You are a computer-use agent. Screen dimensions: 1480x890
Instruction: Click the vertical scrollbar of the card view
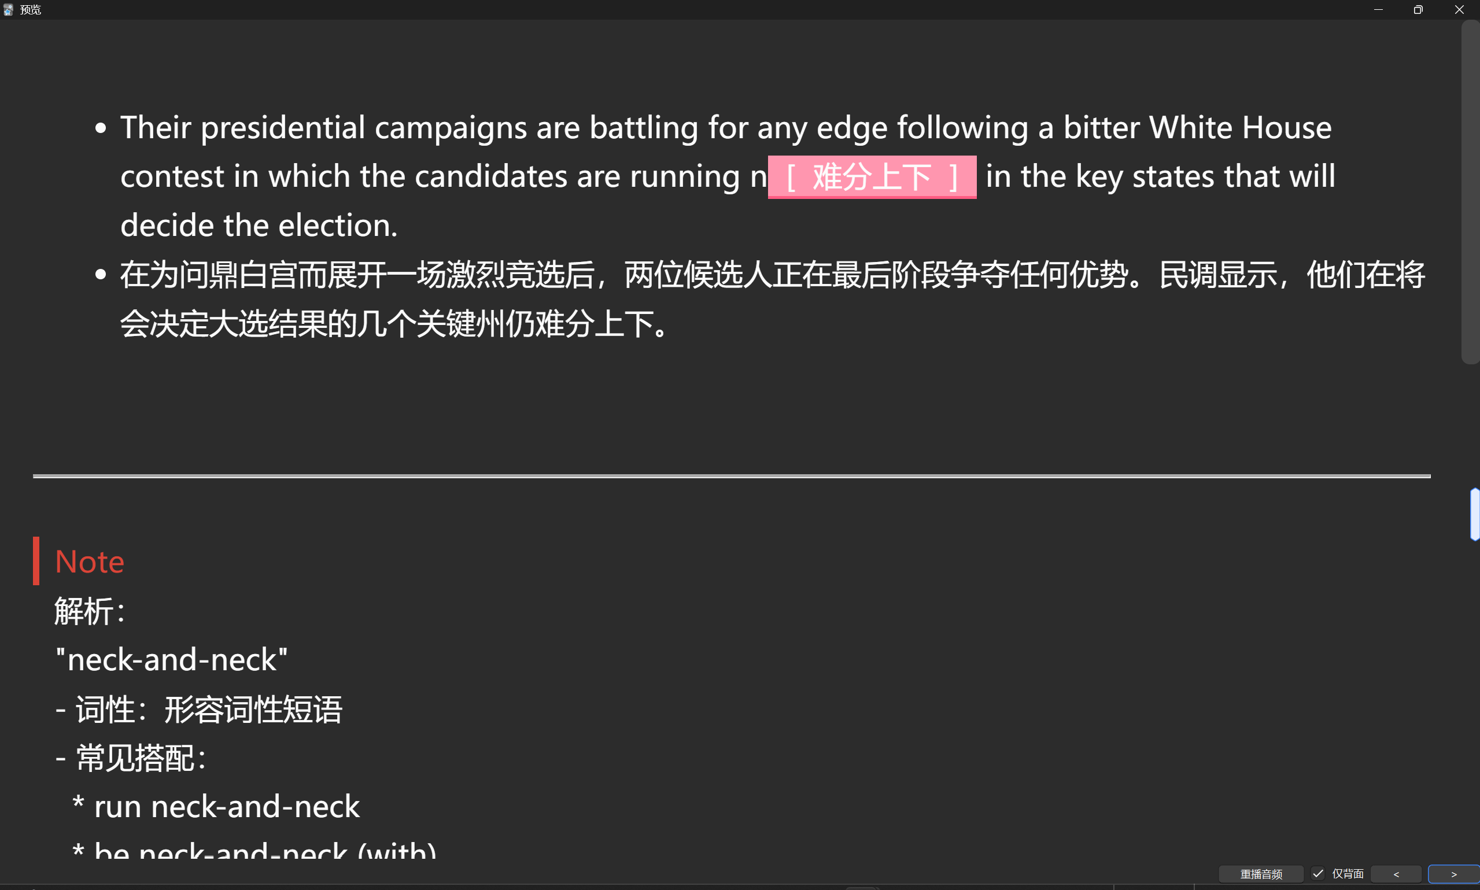pyautogui.click(x=1470, y=192)
